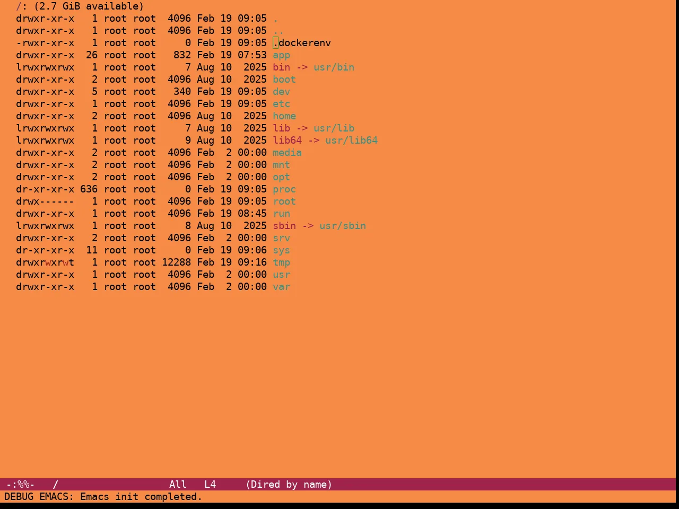Image resolution: width=679 pixels, height=509 pixels.
Task: Click the symlink target usr/lib64
Action: click(351, 141)
